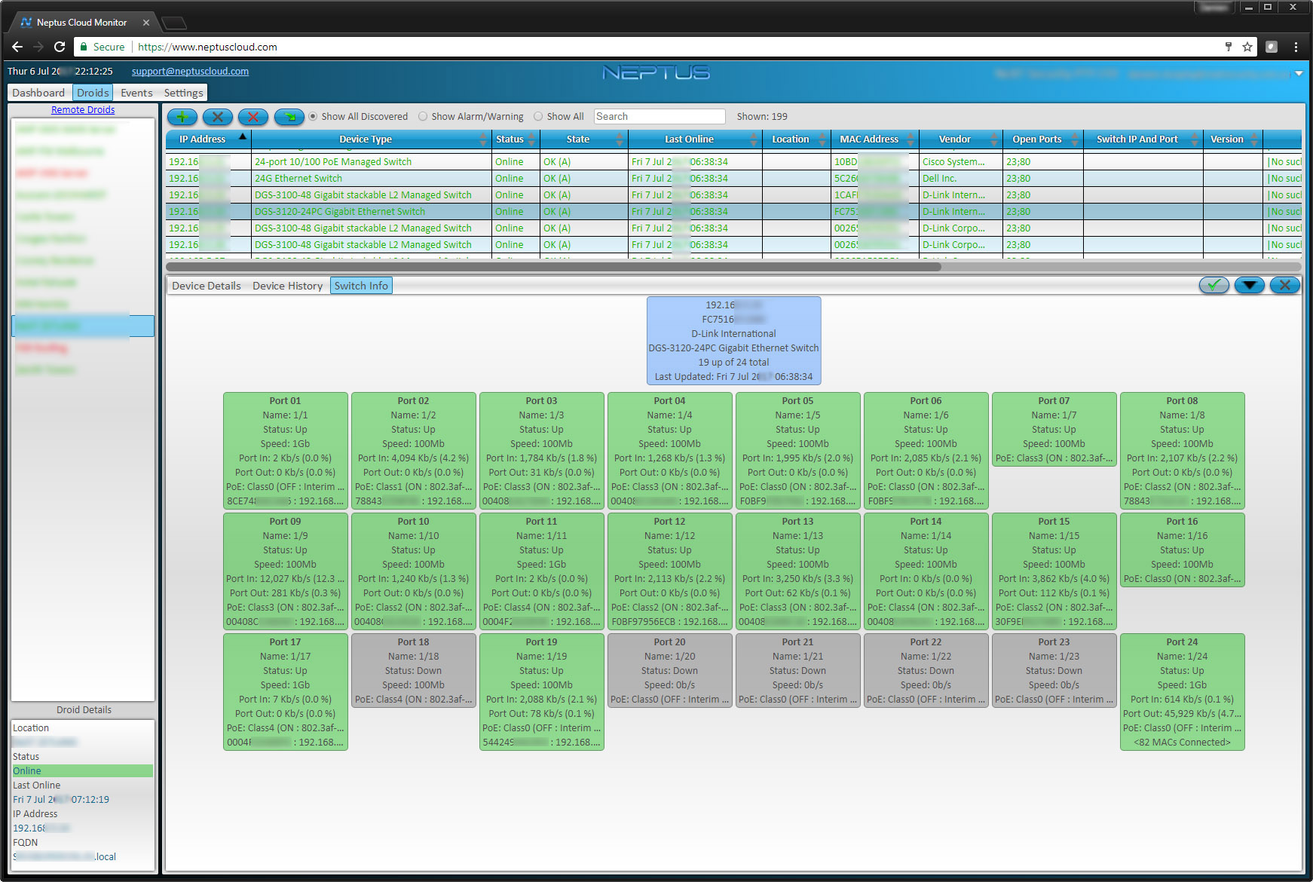Click the Port 18 down port card

(x=414, y=670)
